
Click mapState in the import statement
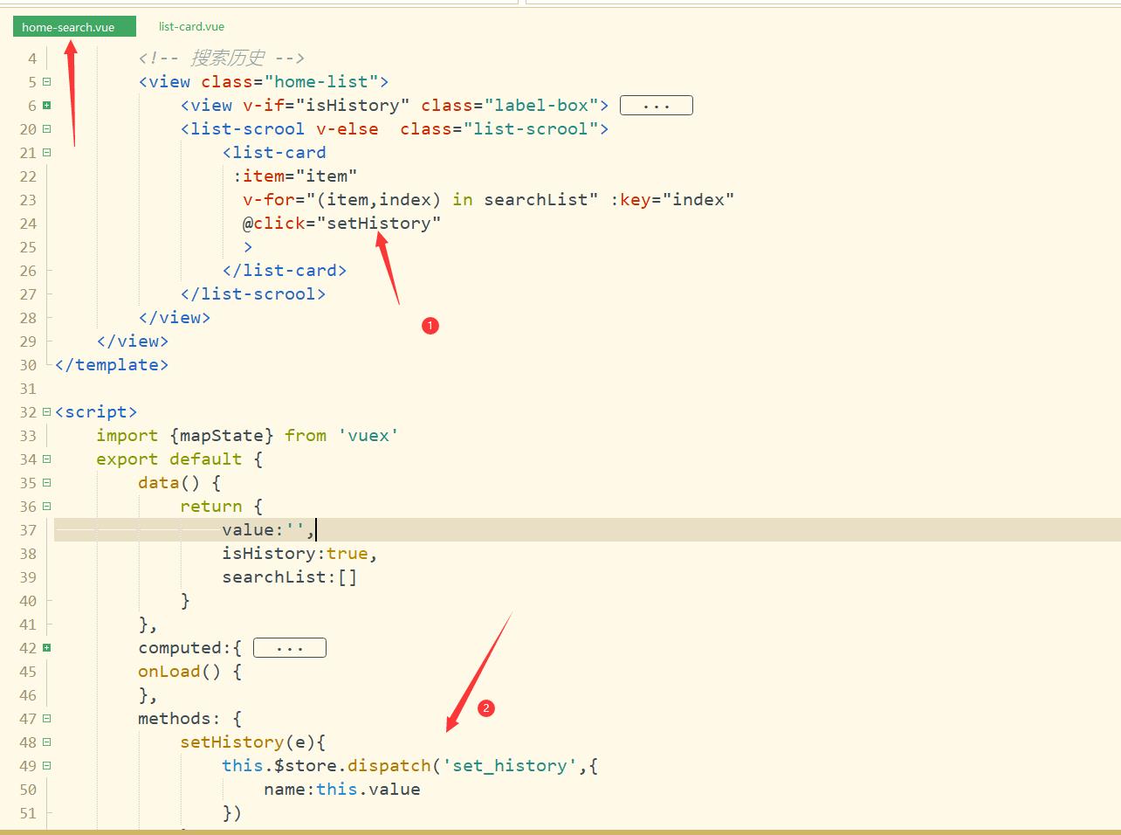pyautogui.click(x=222, y=436)
